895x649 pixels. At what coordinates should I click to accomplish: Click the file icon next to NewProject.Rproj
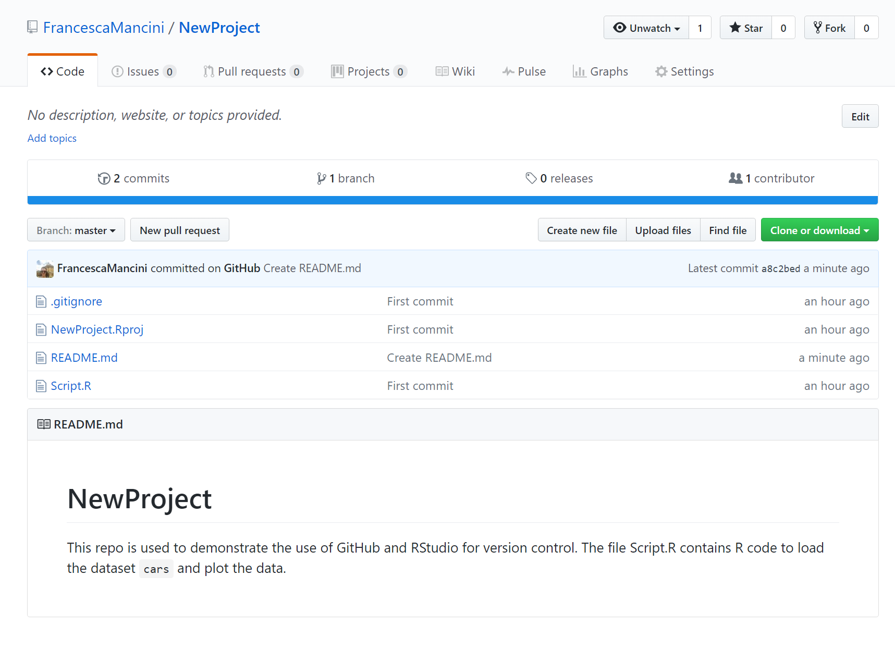coord(41,329)
